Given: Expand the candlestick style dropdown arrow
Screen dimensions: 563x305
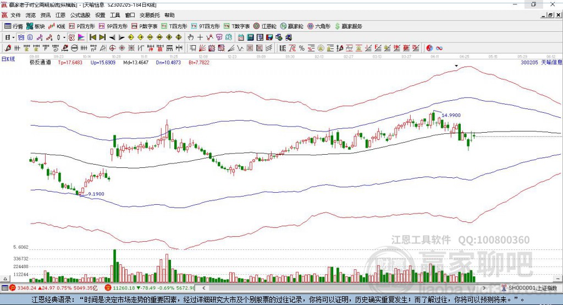Looking at the screenshot, I should pyautogui.click(x=64, y=37).
